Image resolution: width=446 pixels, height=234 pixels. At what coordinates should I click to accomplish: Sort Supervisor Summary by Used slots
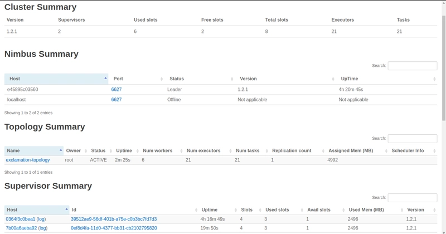point(282,210)
